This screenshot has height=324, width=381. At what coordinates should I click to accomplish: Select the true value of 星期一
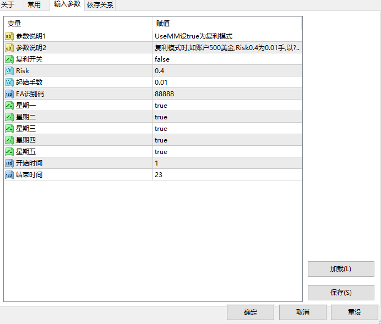(x=161, y=106)
